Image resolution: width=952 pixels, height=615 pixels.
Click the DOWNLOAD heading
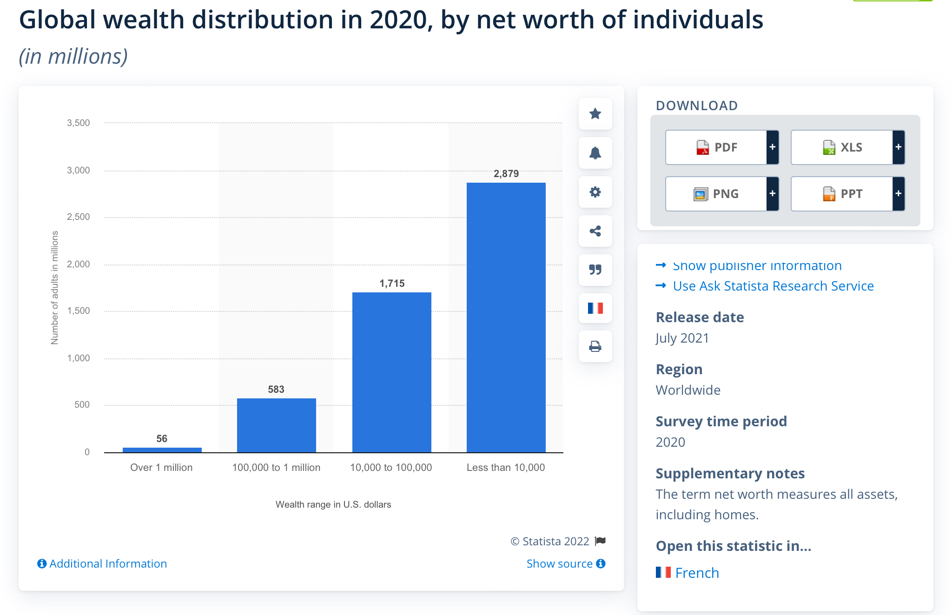[697, 106]
